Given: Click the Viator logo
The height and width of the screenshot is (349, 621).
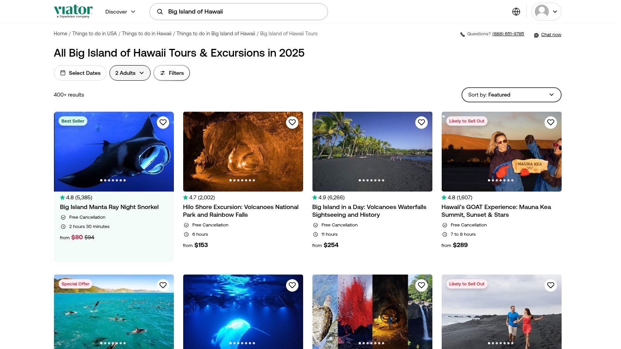Looking at the screenshot, I should point(73,11).
